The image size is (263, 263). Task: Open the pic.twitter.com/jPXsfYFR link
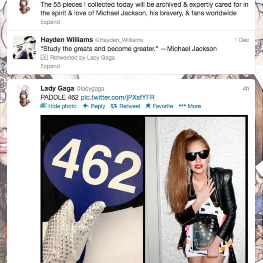(118, 97)
